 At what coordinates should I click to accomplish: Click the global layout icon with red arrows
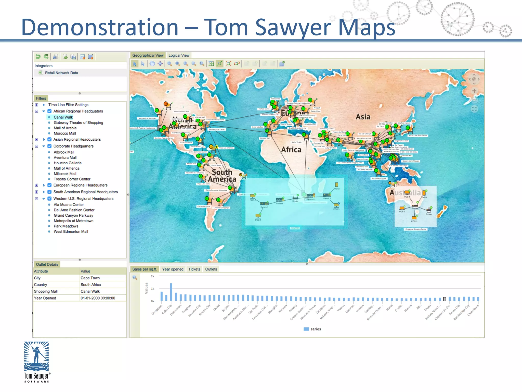[x=229, y=64]
